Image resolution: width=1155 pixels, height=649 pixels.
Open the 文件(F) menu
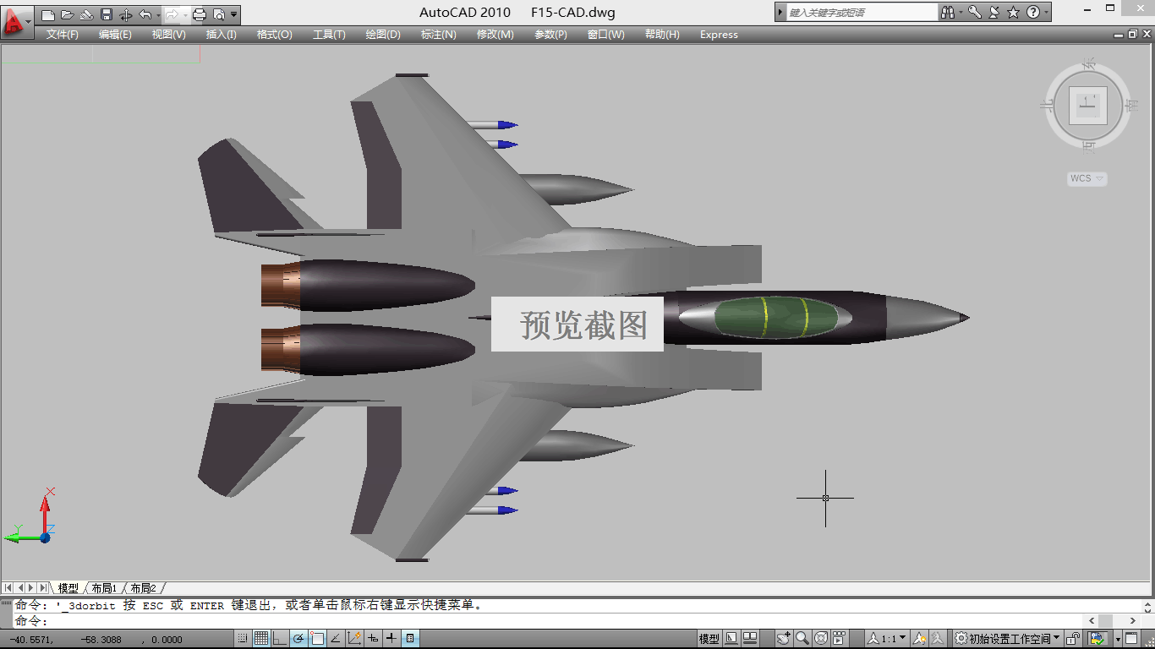click(63, 35)
